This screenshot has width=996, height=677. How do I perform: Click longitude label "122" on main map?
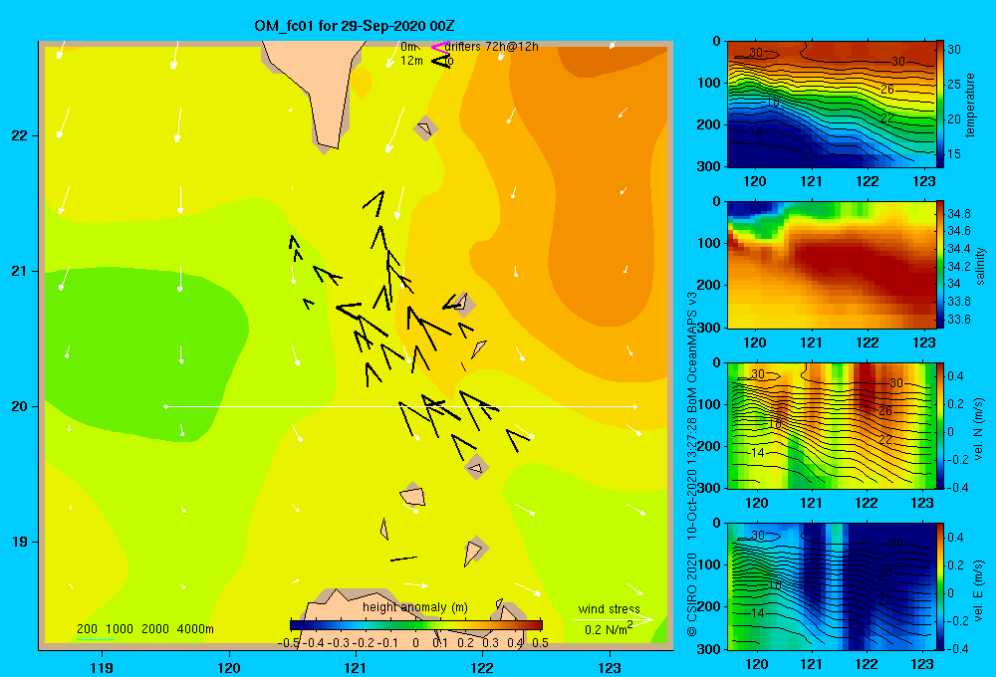(x=483, y=667)
